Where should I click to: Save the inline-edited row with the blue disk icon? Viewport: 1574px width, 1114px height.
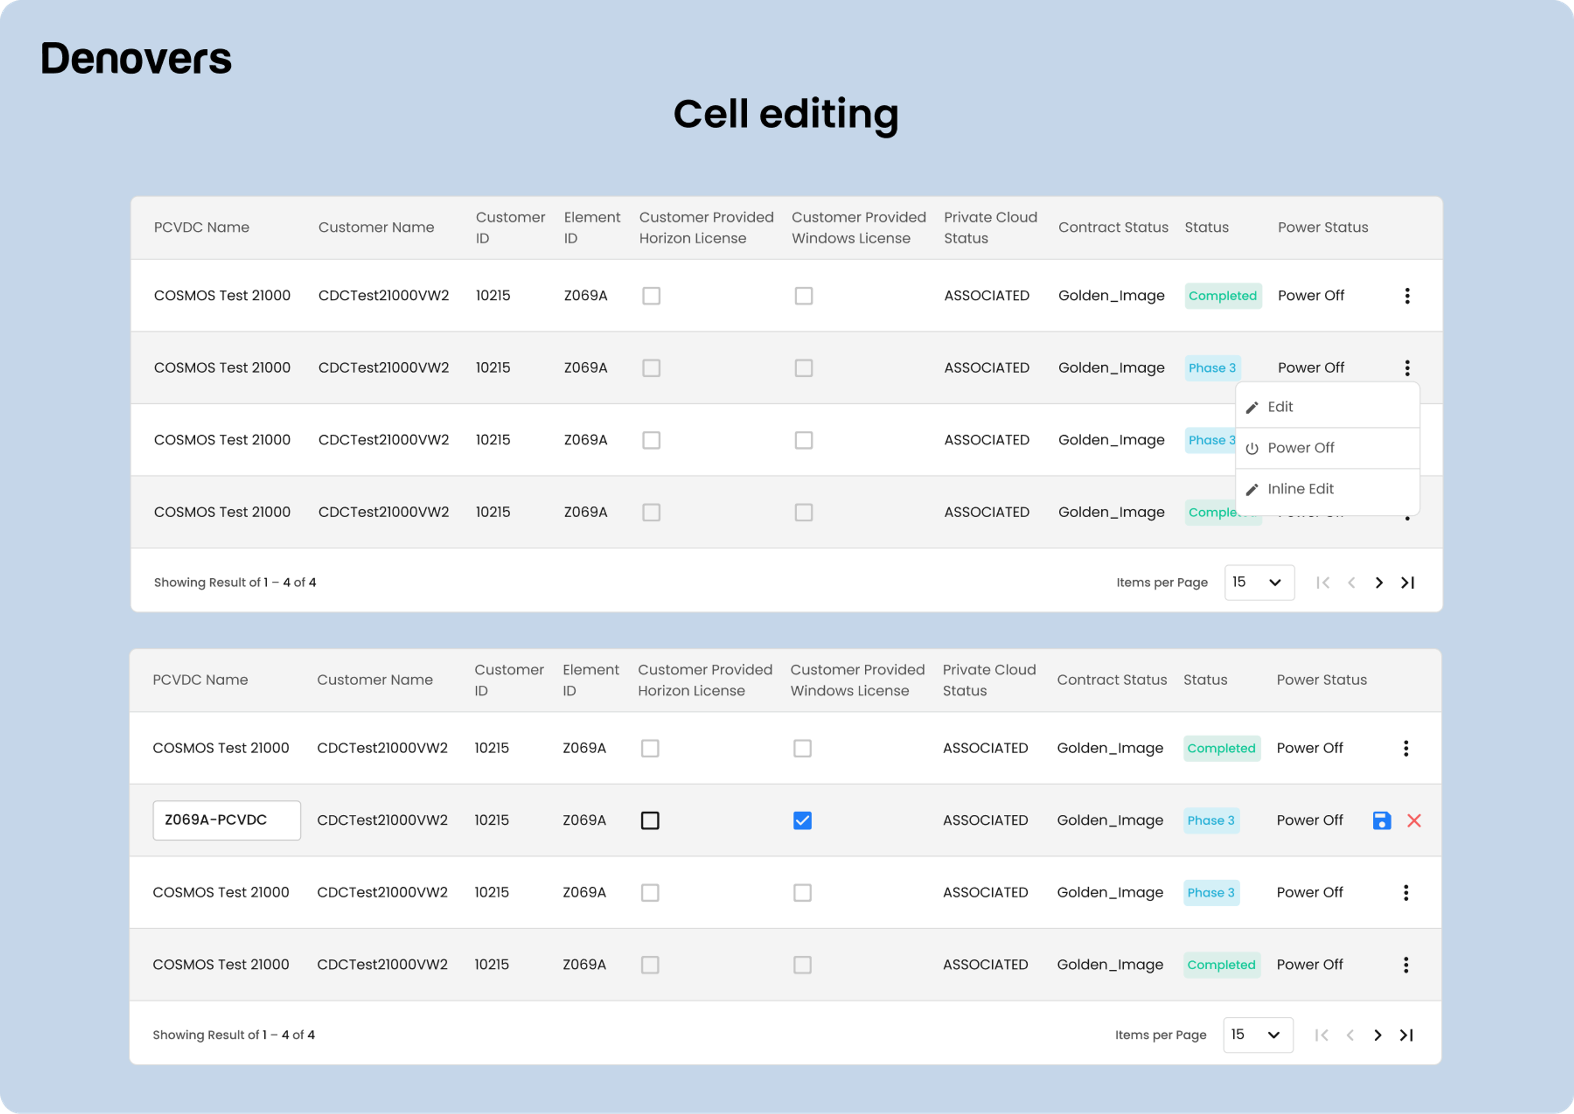tap(1381, 821)
